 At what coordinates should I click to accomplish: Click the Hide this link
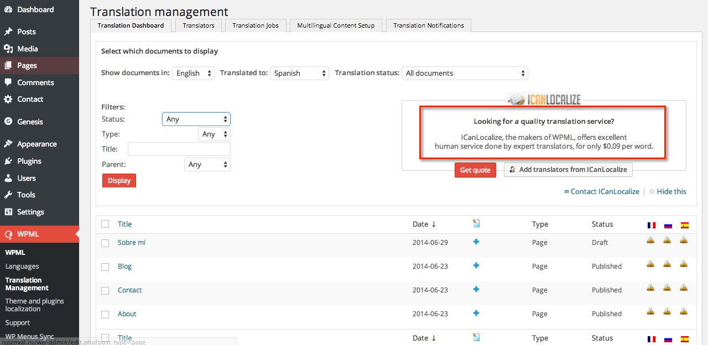tap(671, 191)
